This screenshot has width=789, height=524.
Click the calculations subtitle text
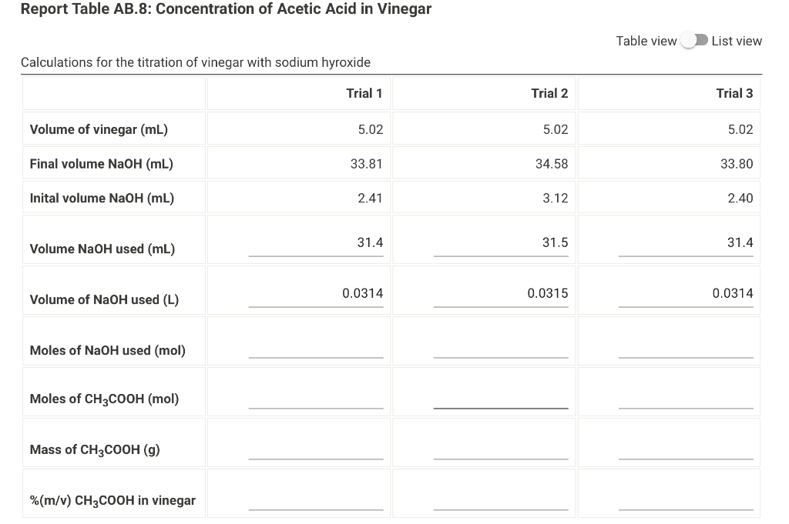tap(196, 62)
